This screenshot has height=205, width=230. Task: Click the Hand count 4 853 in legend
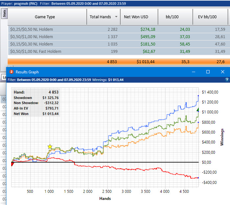click(54, 92)
